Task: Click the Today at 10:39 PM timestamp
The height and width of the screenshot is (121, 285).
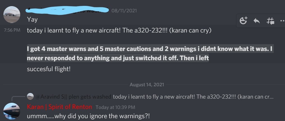Action: click(x=115, y=107)
